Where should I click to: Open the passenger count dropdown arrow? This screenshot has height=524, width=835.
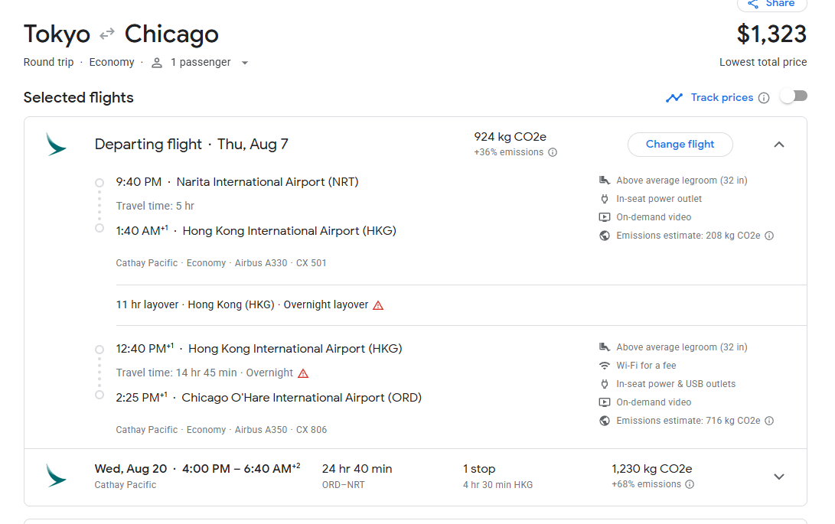[x=245, y=63]
